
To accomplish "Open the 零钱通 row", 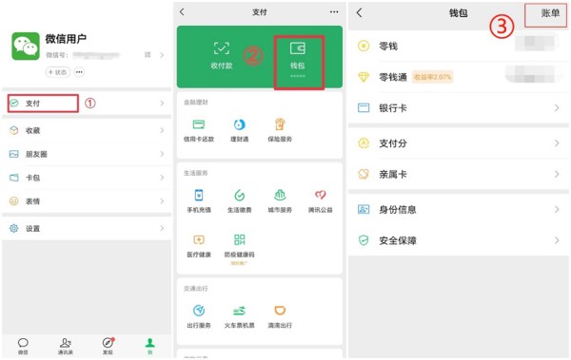I will [x=459, y=77].
